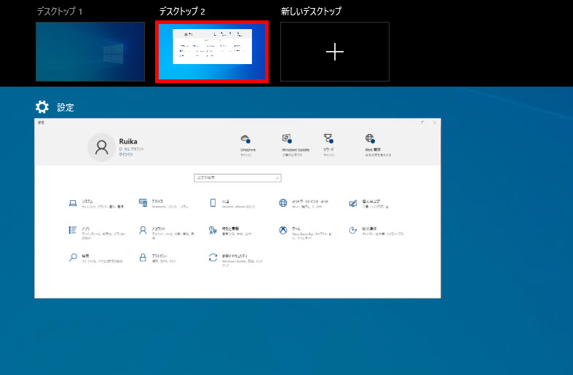
Task: Click the 設定 gear icon above the window preview
Action: pos(42,107)
